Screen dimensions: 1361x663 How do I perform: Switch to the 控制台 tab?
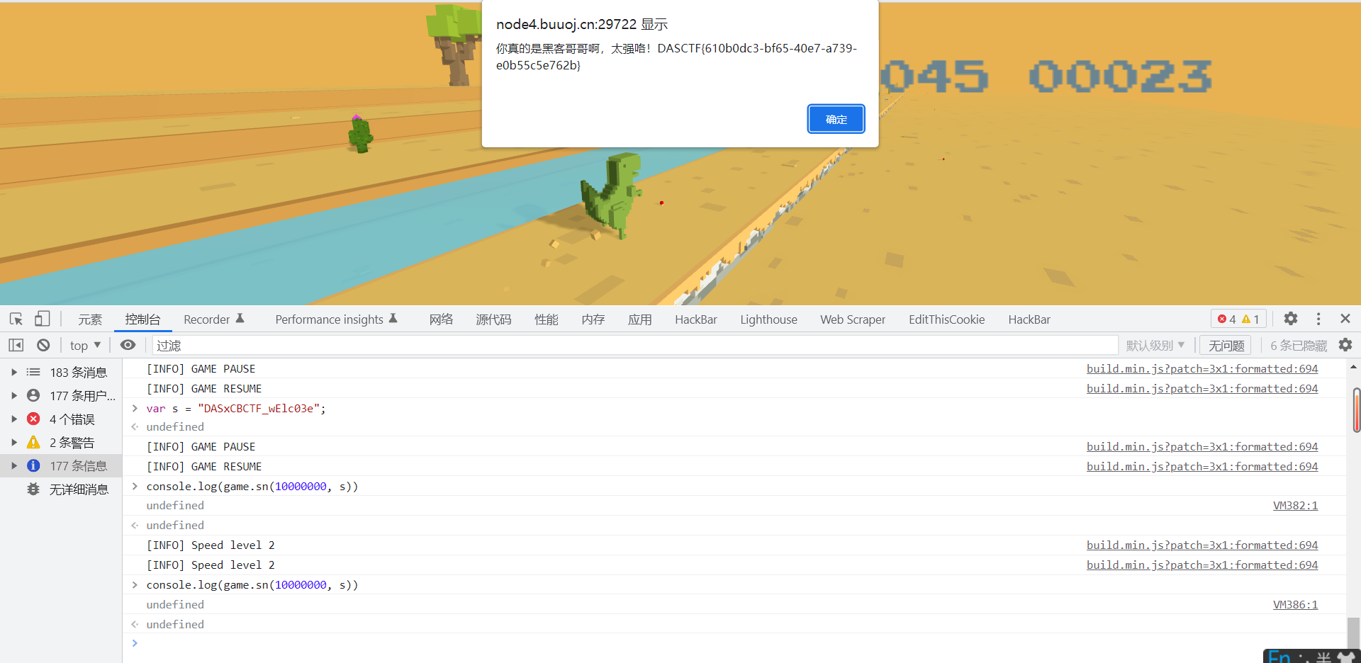[x=143, y=319]
